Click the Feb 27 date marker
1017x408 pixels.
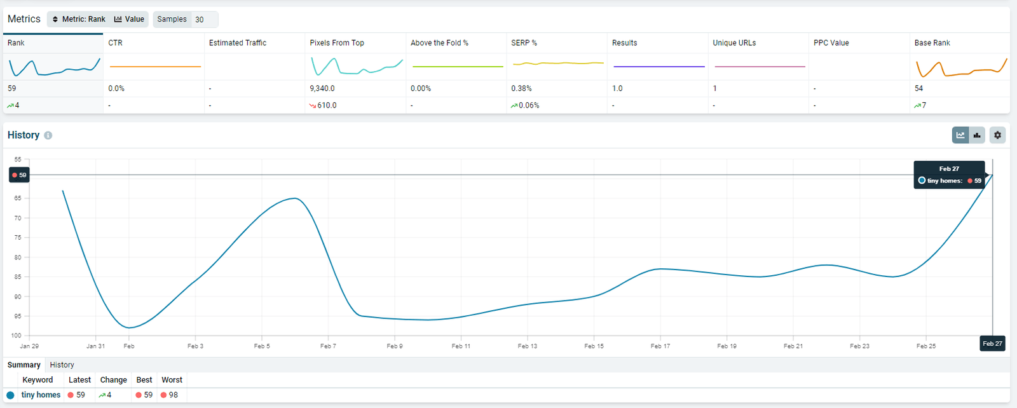[992, 343]
